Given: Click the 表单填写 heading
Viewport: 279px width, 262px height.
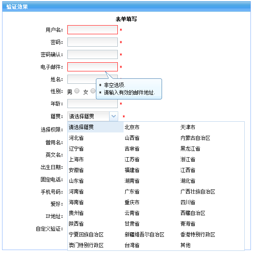Looking at the screenshot, I should click(x=126, y=19).
